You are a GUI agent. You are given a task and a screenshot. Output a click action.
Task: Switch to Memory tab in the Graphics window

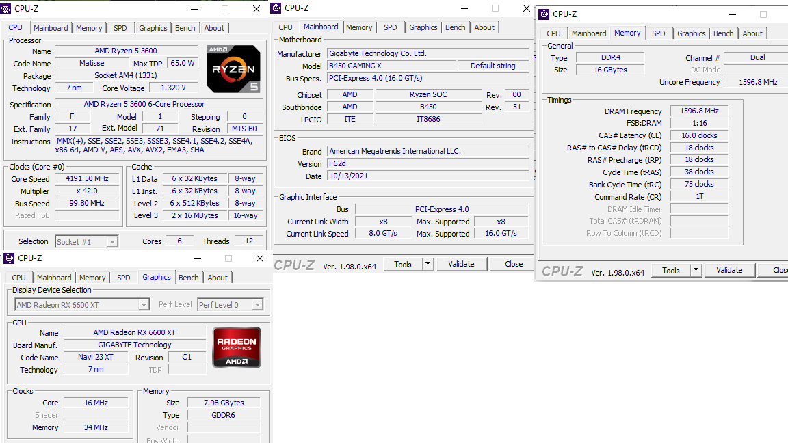(x=92, y=278)
